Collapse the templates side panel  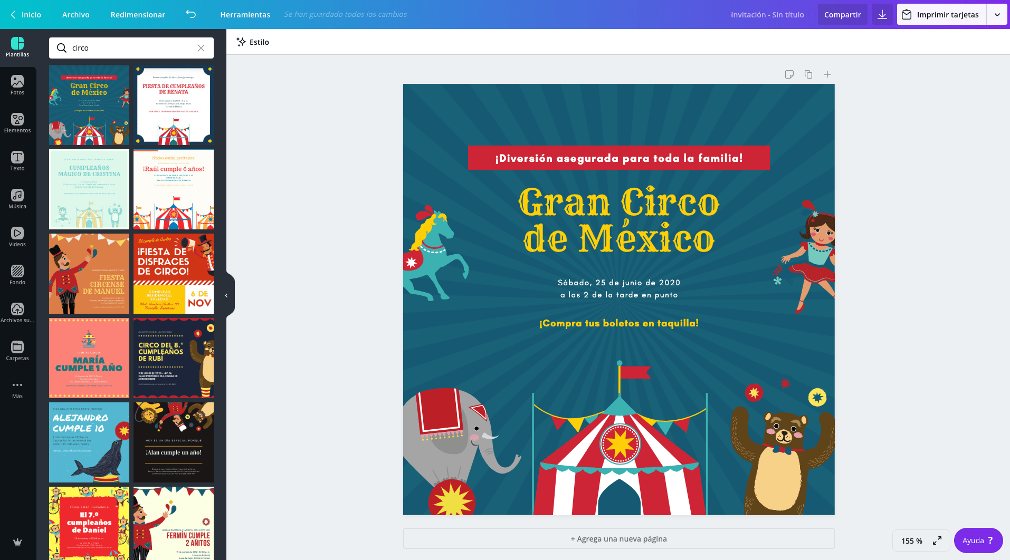pyautogui.click(x=226, y=295)
